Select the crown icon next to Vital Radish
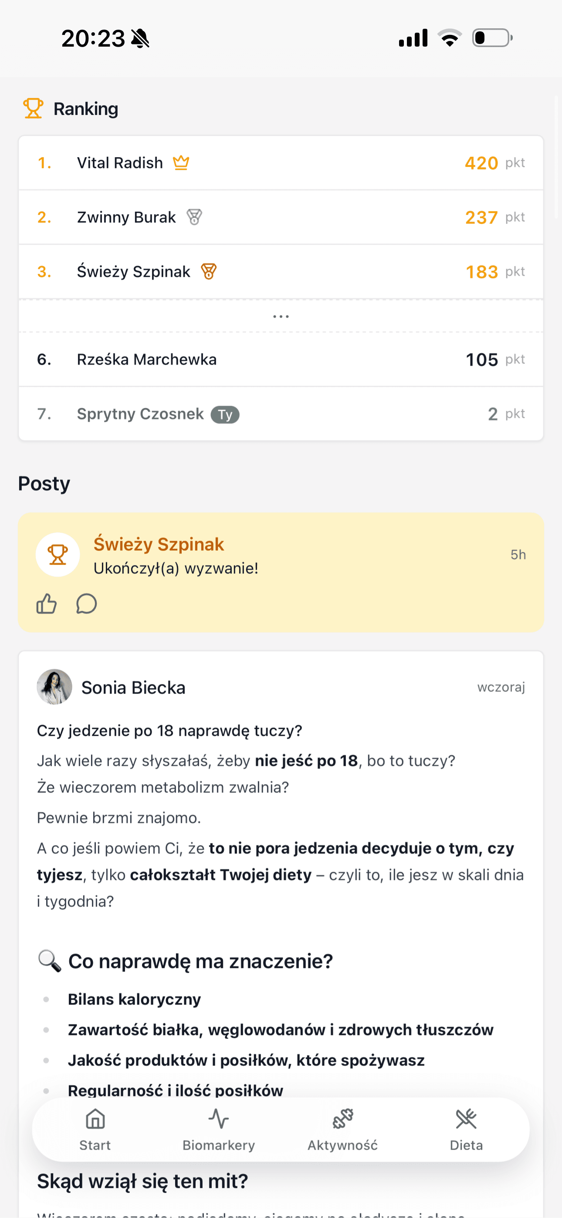The image size is (562, 1218). click(x=181, y=162)
